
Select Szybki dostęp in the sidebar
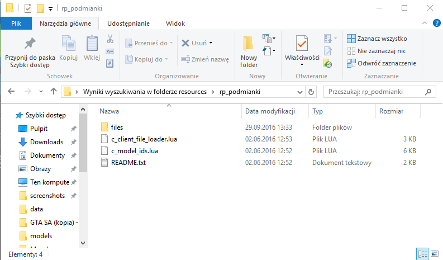pos(45,115)
